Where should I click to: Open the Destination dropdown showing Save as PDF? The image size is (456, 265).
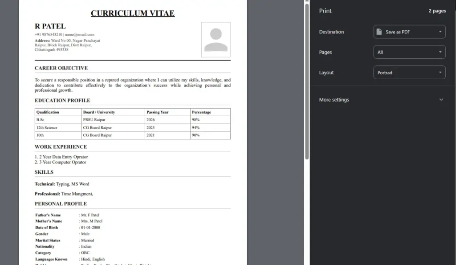(x=409, y=32)
